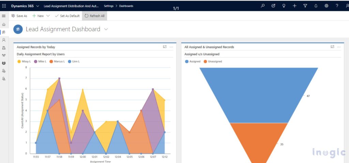This screenshot has width=349, height=163.
Task: Open the last sidebar user icon
Action: coord(3,78)
